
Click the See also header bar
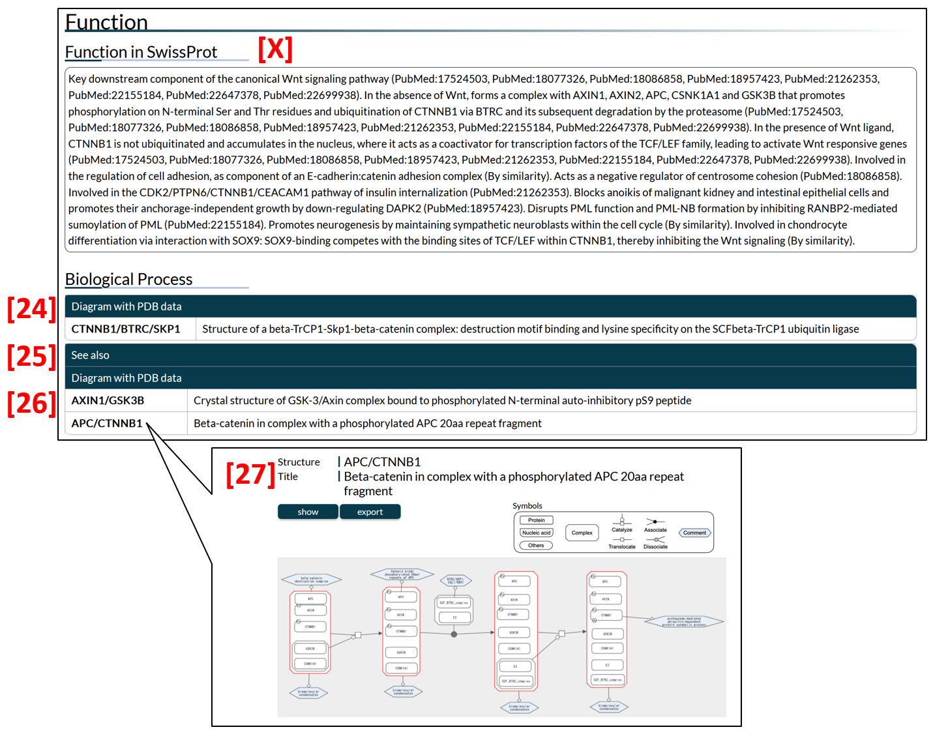490,355
